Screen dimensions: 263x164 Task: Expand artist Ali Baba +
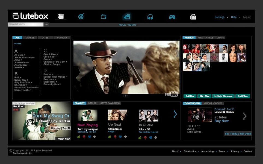click(x=20, y=55)
